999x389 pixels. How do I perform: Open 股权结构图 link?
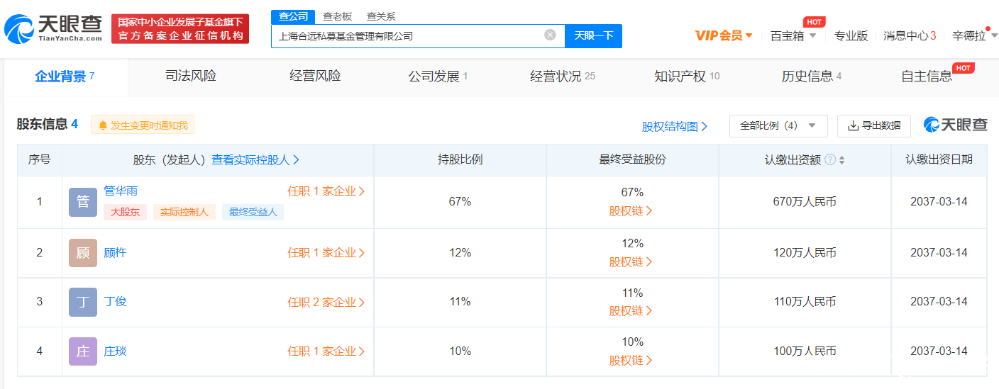pos(675,126)
